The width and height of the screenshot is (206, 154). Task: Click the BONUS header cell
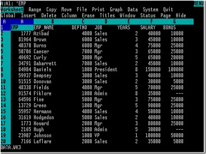point(169,27)
